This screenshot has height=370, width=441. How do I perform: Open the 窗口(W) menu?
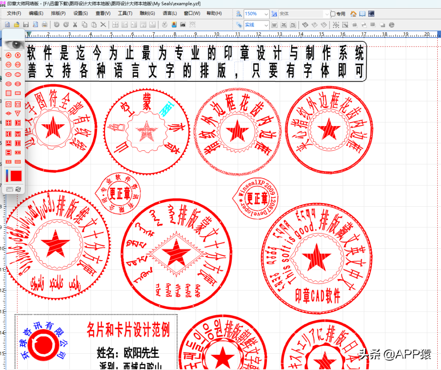pos(192,13)
